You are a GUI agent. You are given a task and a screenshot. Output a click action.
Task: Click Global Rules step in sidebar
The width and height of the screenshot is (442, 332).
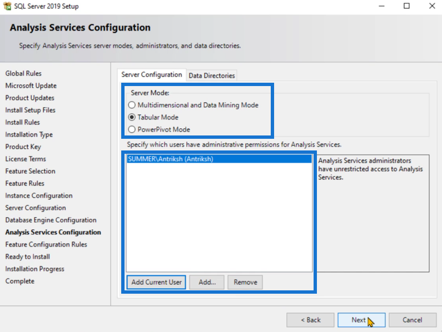[x=23, y=73]
